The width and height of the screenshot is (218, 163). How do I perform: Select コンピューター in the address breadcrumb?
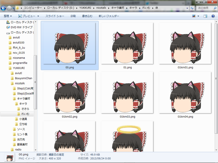click(x=33, y=8)
